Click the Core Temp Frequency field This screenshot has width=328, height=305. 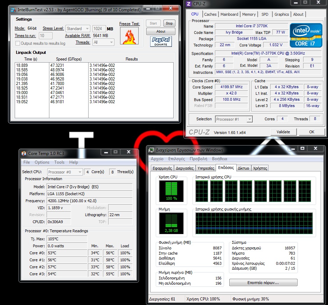pos(89,201)
